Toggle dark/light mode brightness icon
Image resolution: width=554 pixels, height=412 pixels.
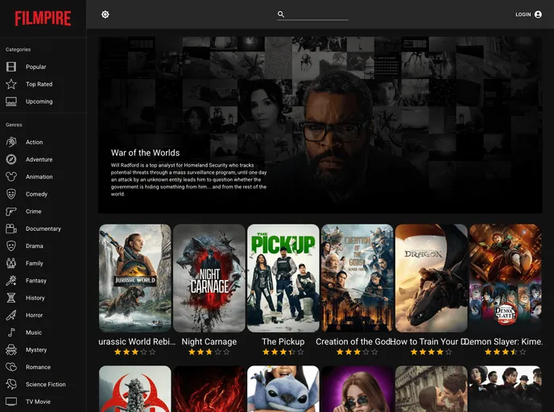[105, 14]
